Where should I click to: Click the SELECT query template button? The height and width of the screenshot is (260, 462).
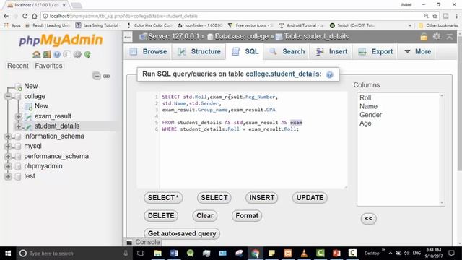click(x=214, y=197)
